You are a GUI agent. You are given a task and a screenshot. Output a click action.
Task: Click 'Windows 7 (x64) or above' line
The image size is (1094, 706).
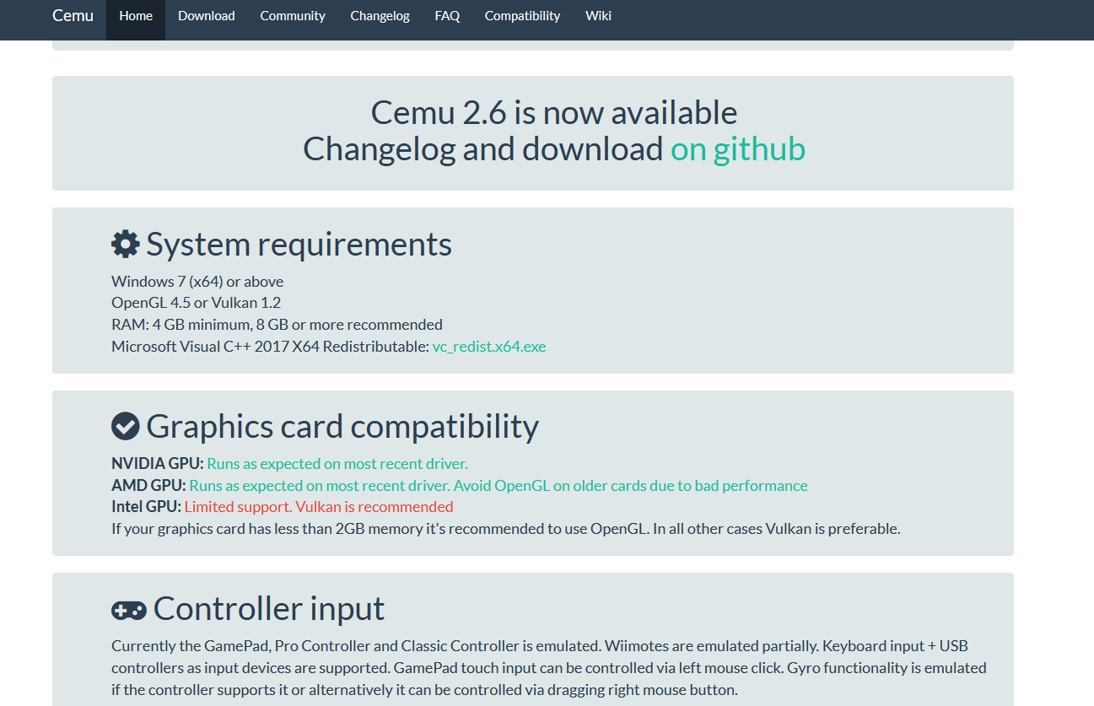pos(197,282)
